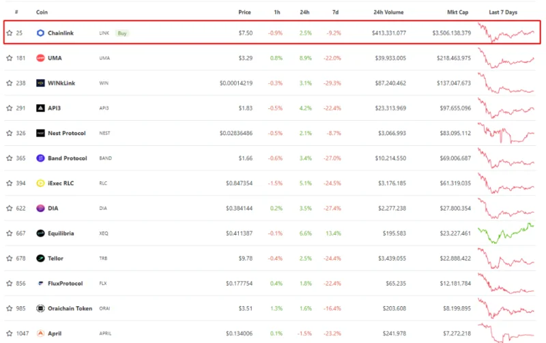Screen dimensions: 546x343
Task: Open Equilibria's green 7-day sparkline
Action: point(506,233)
